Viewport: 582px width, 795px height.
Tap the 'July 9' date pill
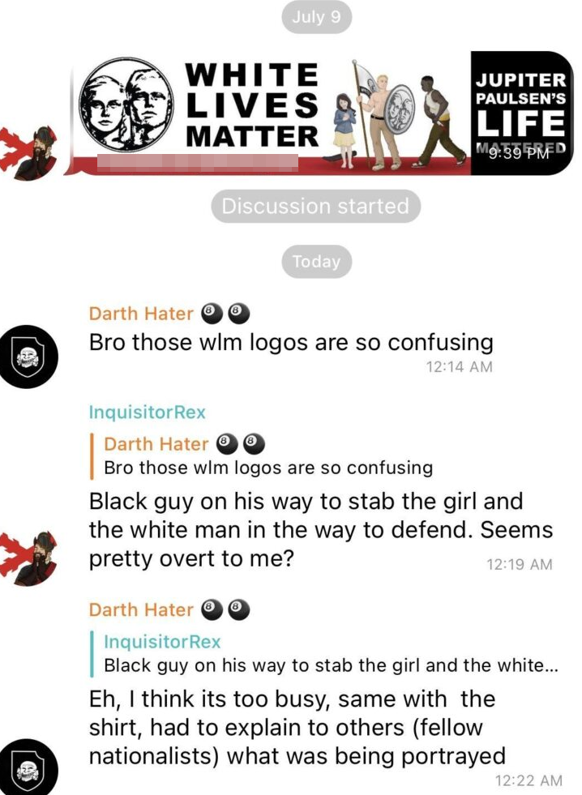tap(316, 17)
